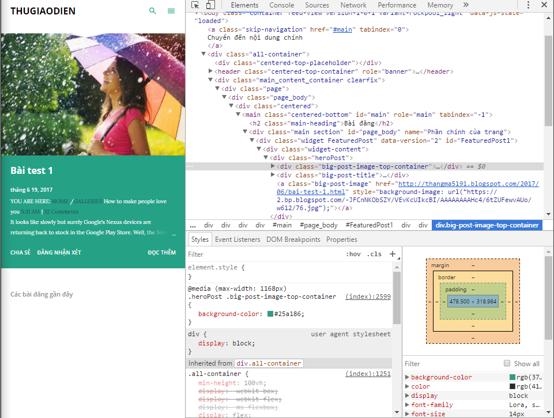
Task: Expand the header centered-top-container node
Action: point(210,71)
